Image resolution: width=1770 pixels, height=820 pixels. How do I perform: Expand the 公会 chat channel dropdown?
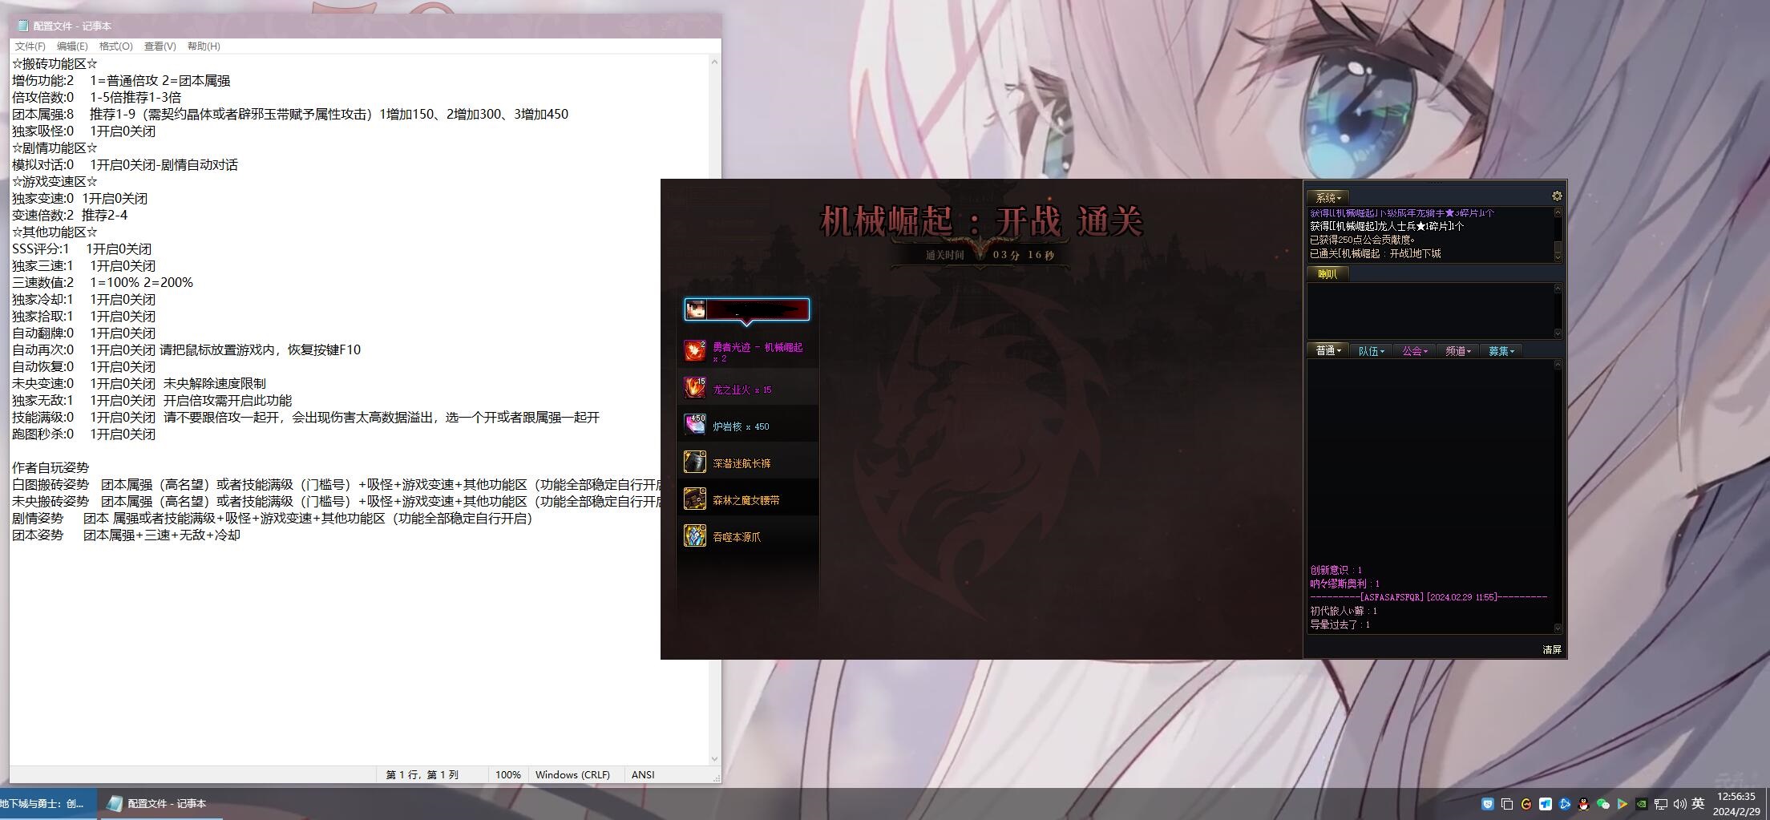[x=1415, y=351]
